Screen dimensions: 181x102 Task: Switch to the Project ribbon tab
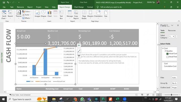coord(38,7)
